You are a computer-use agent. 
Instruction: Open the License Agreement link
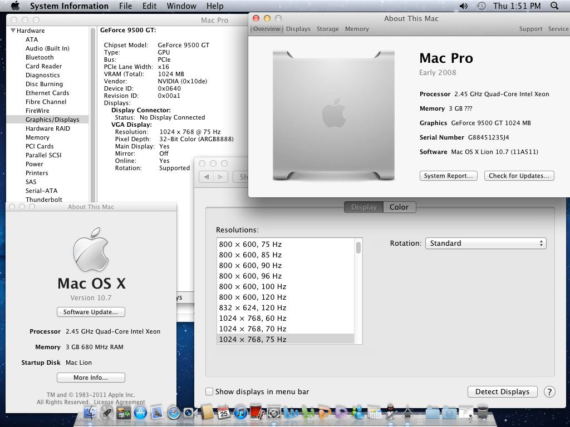click(x=119, y=402)
